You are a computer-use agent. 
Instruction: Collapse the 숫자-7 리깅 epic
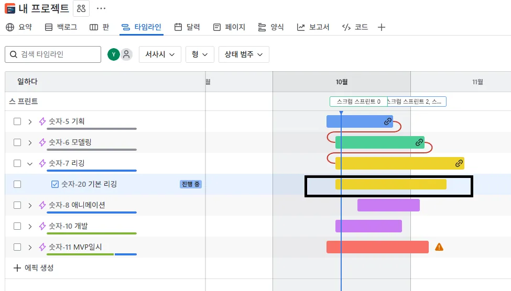click(x=30, y=163)
